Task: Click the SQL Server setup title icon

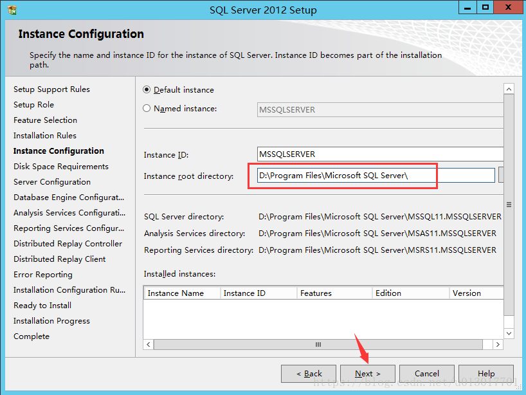Action: (x=12, y=10)
